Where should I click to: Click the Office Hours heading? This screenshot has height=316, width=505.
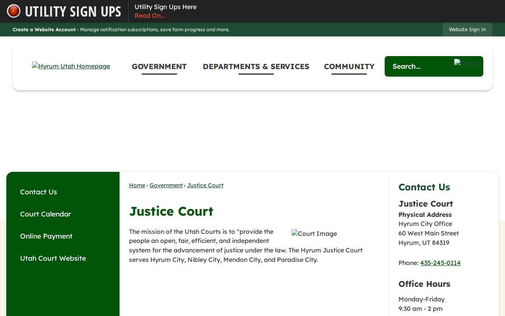pyautogui.click(x=424, y=284)
